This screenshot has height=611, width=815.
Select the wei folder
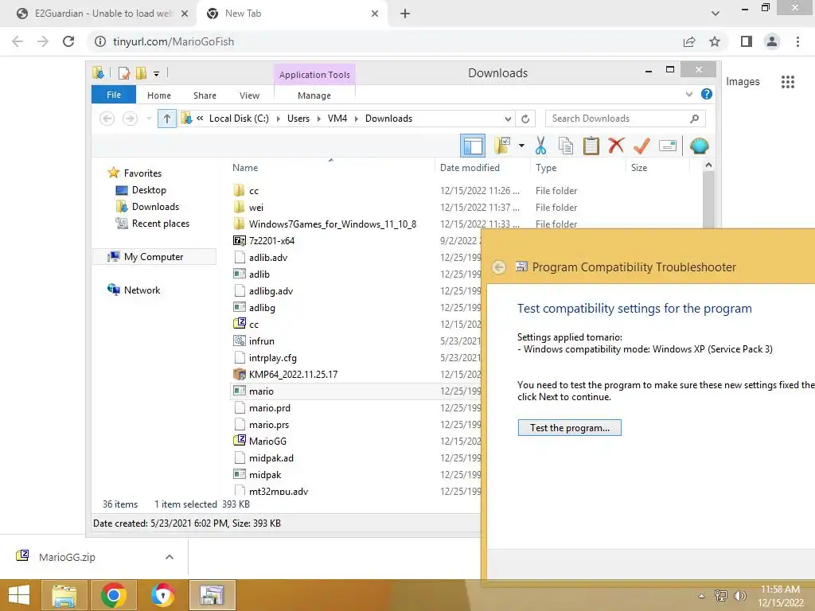click(x=255, y=208)
